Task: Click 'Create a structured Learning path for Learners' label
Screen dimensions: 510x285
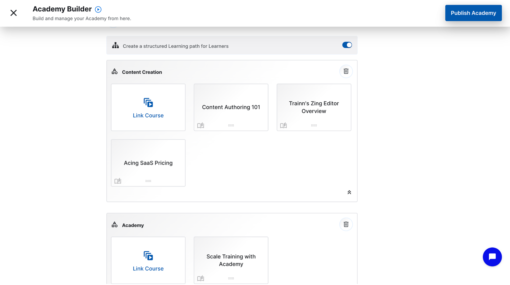Action: [175, 46]
